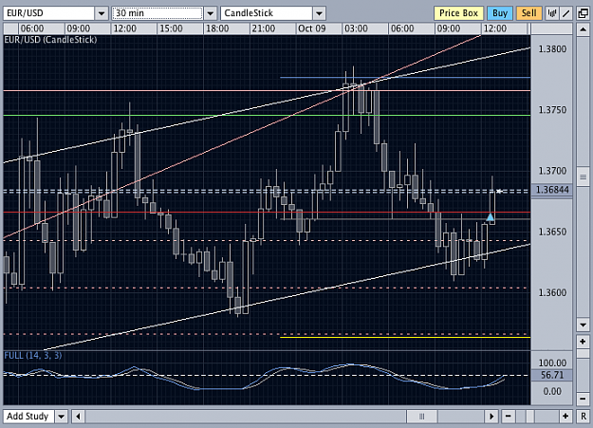Image resolution: width=593 pixels, height=428 pixels.
Task: Click the CandleStick chart style field
Action: pyautogui.click(x=267, y=13)
